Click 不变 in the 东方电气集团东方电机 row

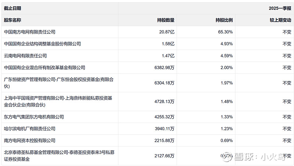point(287,117)
